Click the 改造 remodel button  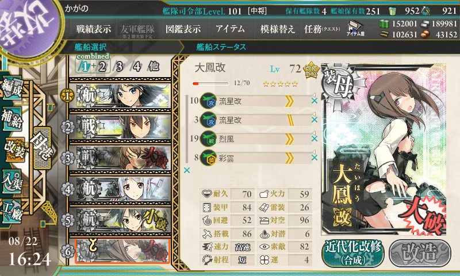click(x=420, y=253)
